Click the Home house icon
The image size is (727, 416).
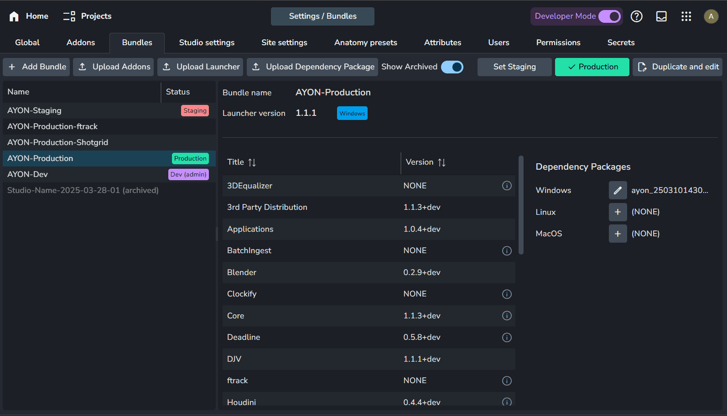14,16
